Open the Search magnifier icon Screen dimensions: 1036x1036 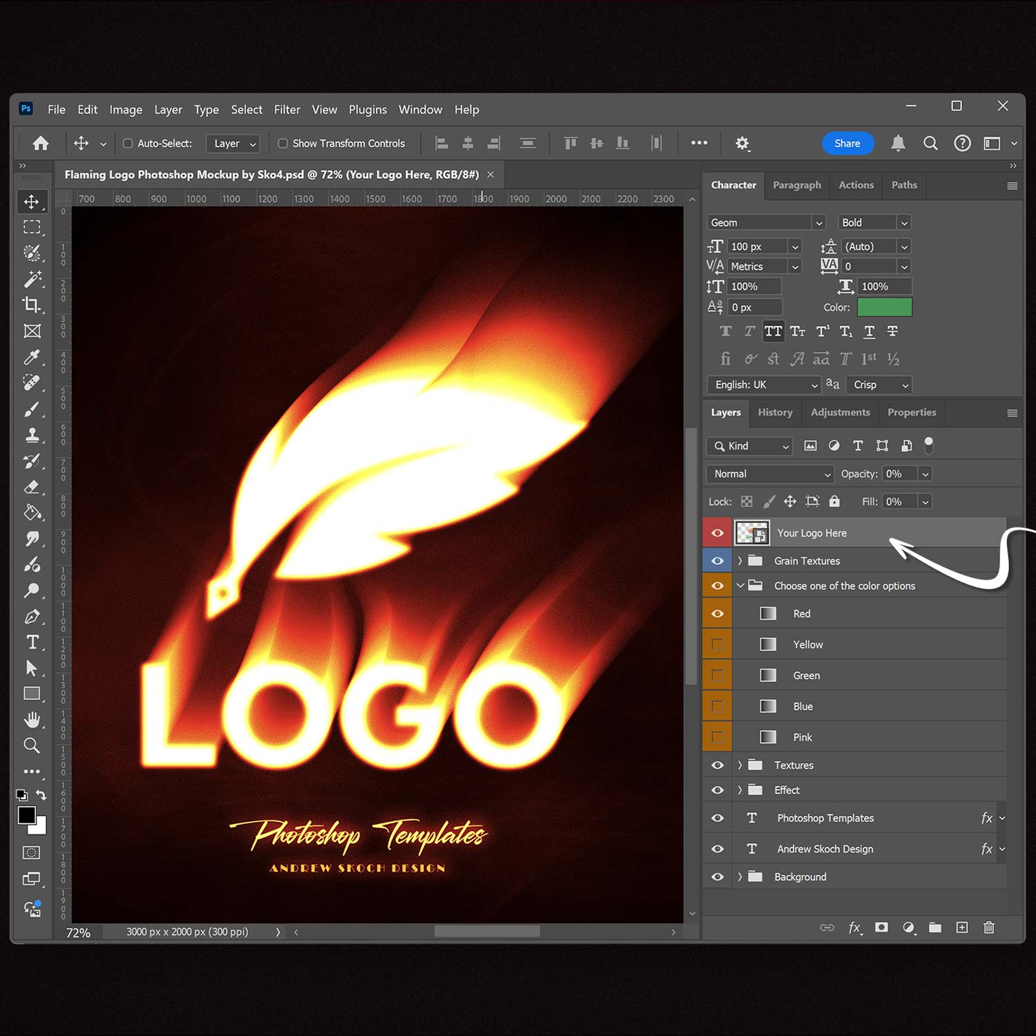tap(930, 143)
